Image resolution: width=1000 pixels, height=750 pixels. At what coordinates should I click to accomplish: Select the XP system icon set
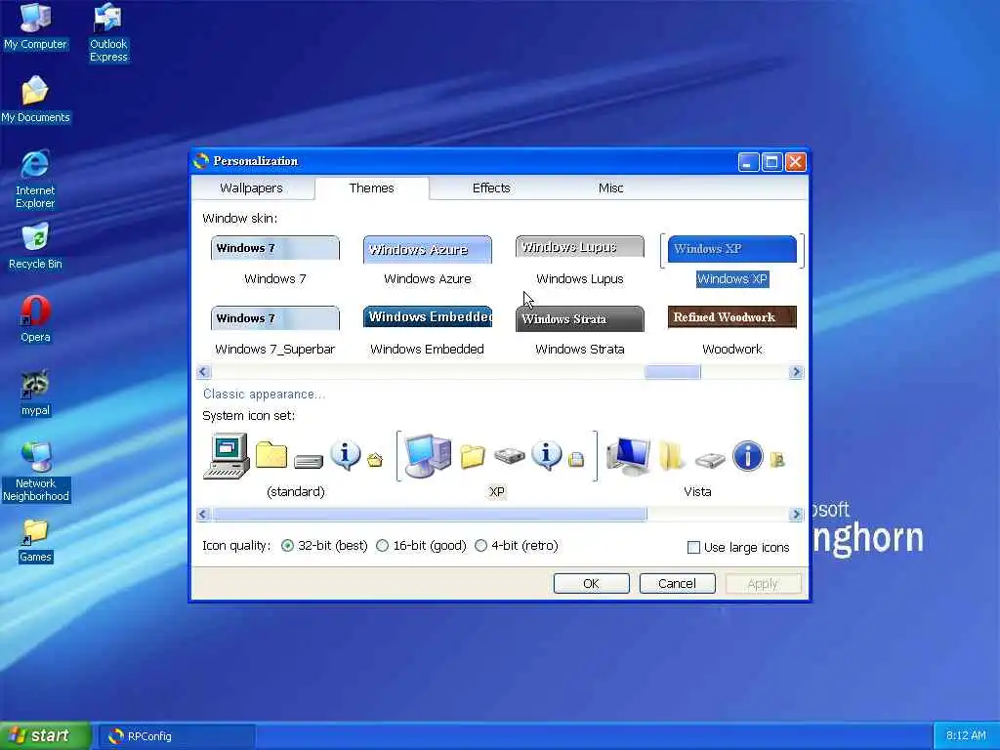pos(497,464)
